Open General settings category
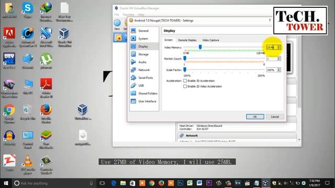The image size is (335, 188). click(x=144, y=31)
